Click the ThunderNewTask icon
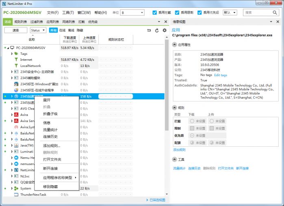284x206 pixels. 16,195
